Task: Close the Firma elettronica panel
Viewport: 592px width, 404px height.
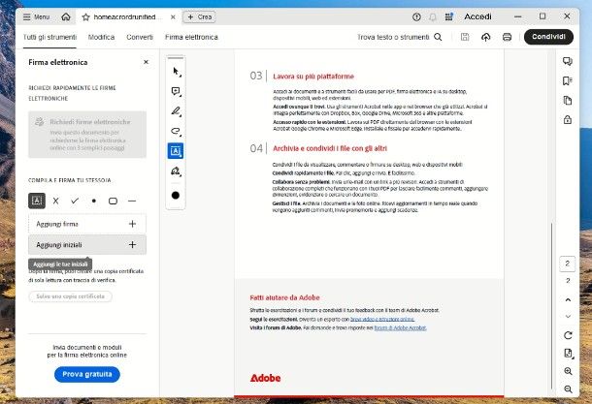Action: [x=147, y=62]
